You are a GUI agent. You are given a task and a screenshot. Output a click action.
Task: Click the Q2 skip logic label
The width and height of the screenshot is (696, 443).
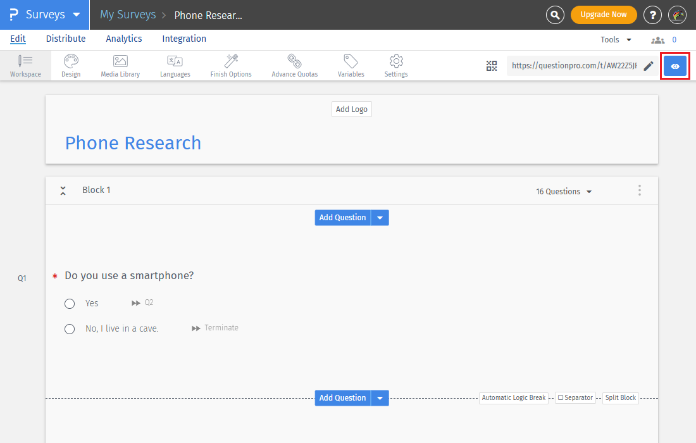(x=149, y=303)
